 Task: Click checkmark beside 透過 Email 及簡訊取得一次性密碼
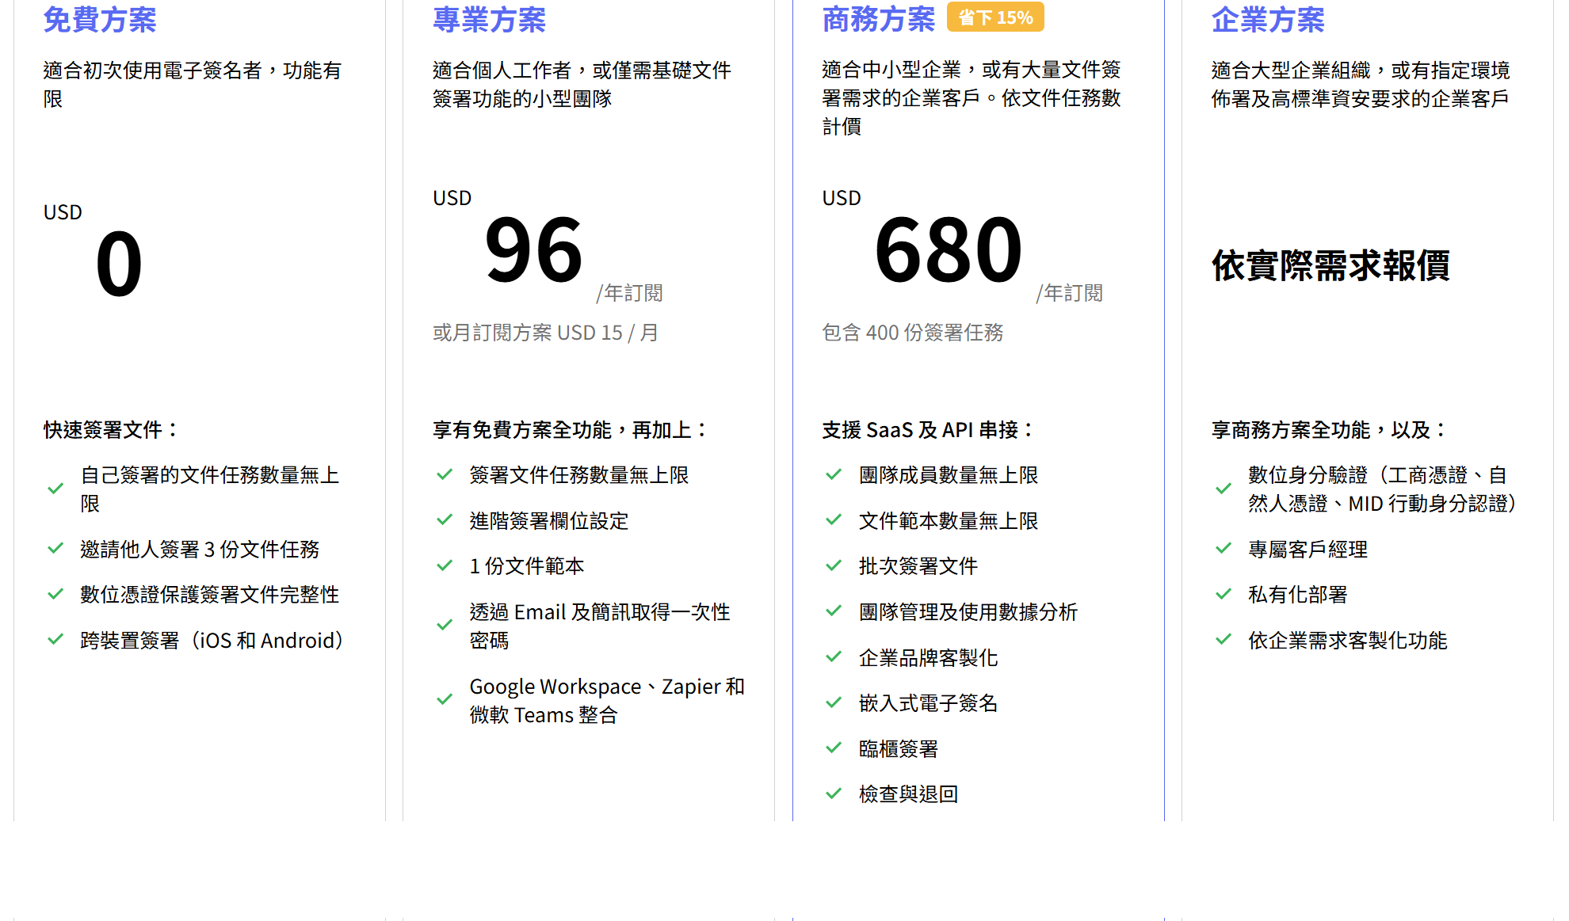click(x=445, y=625)
